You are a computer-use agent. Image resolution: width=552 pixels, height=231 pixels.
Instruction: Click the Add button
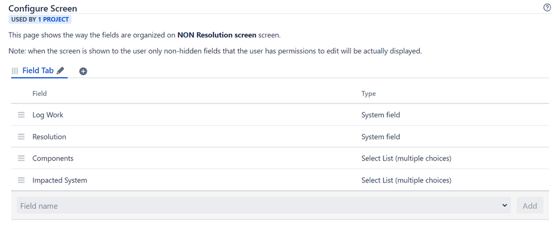[x=530, y=206]
